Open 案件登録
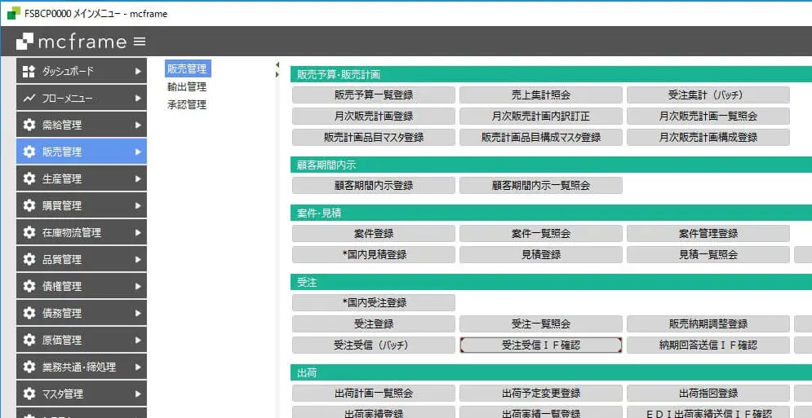Screen dimensions: 812x418 click(374, 234)
